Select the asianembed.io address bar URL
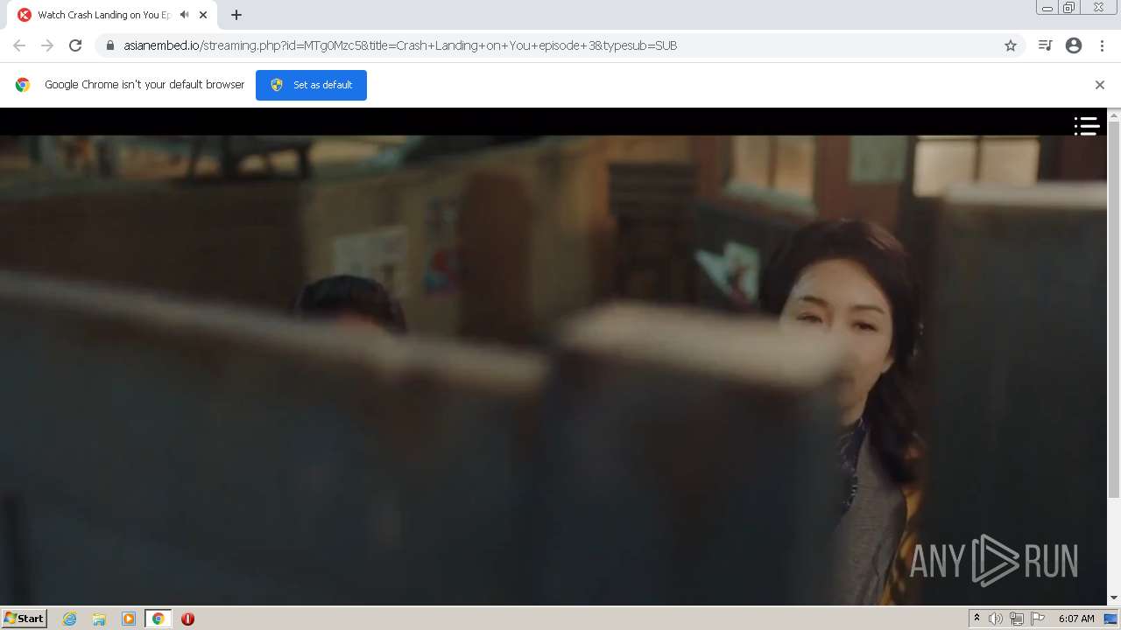Screen dimensions: 1121x630 400,45
